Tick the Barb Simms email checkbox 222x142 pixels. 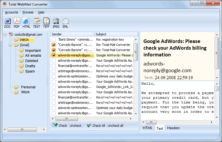[x=54, y=39]
